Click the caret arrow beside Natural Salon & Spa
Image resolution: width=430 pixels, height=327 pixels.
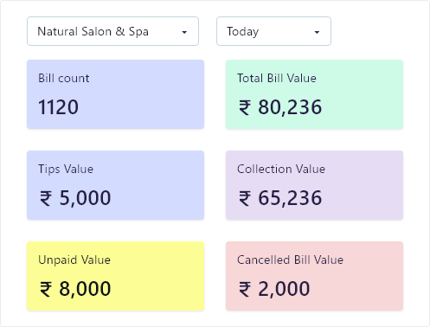pyautogui.click(x=184, y=32)
